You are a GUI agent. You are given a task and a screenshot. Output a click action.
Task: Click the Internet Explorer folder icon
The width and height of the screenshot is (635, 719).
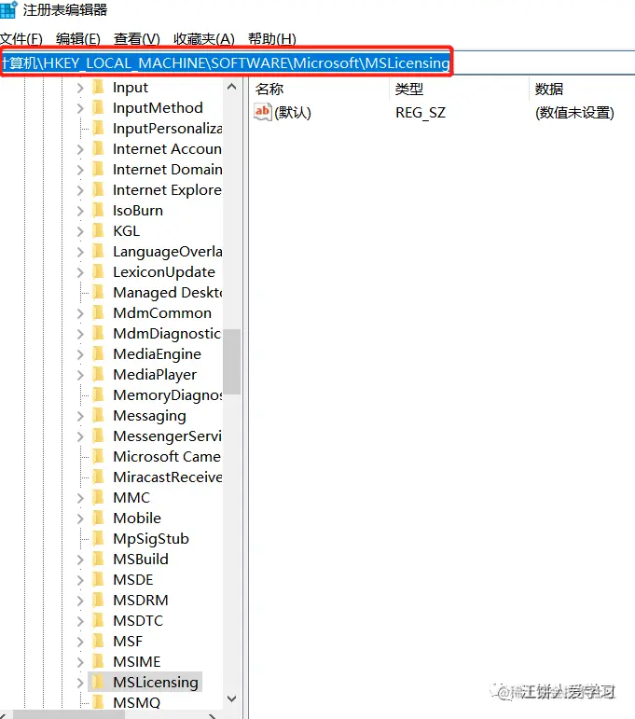[98, 190]
